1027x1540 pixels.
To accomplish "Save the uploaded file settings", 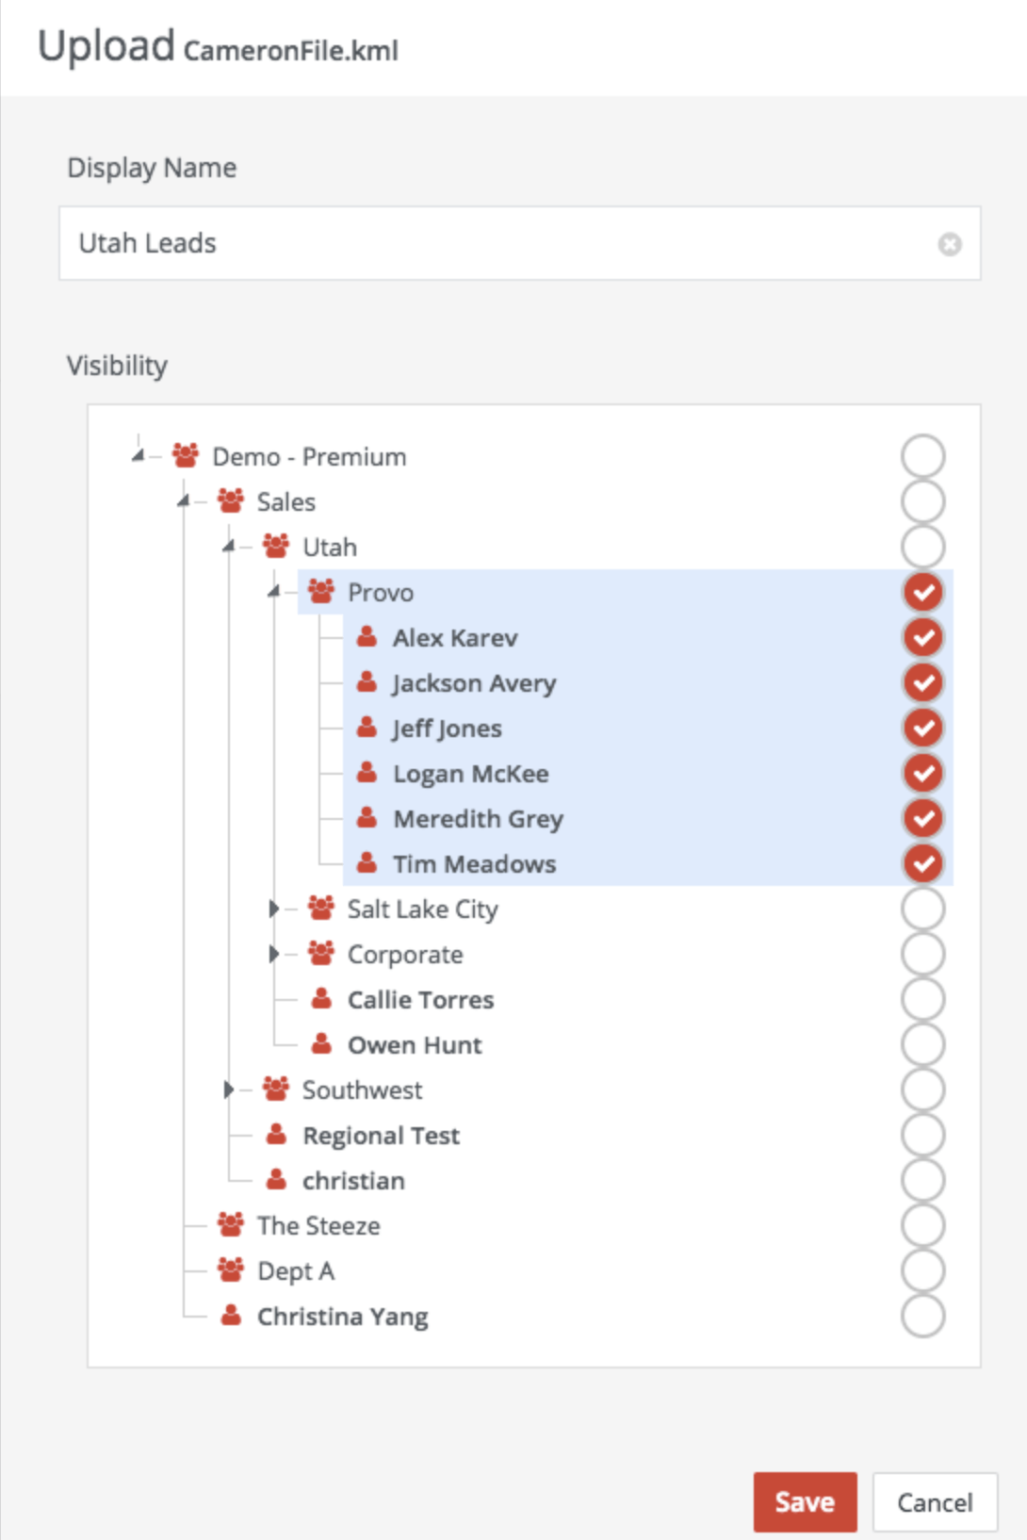I will 806,1501.
